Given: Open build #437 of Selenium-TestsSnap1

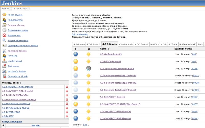Looking at the screenshot, I should pyautogui.click(x=196, y=76).
